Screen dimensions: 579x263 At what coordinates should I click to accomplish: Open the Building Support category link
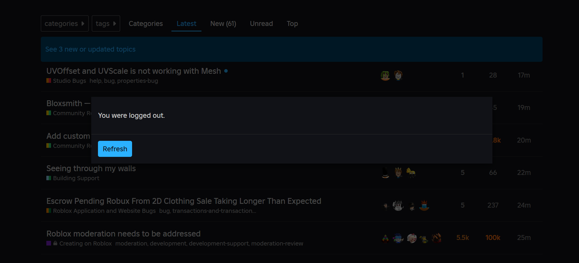point(76,178)
